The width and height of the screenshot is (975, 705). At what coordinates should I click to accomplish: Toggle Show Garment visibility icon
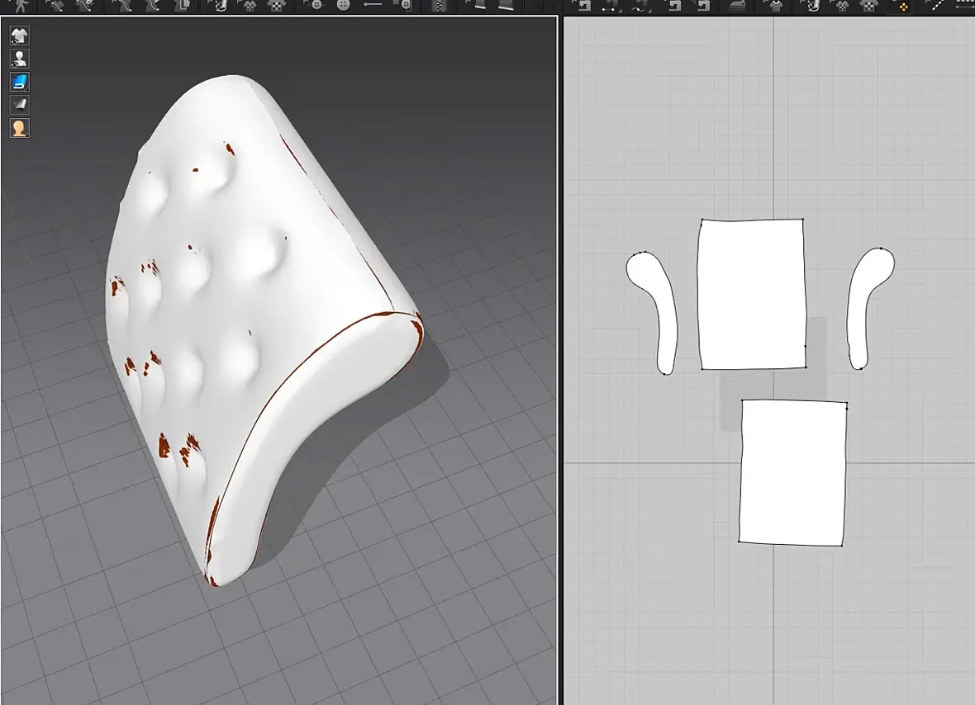tap(20, 35)
